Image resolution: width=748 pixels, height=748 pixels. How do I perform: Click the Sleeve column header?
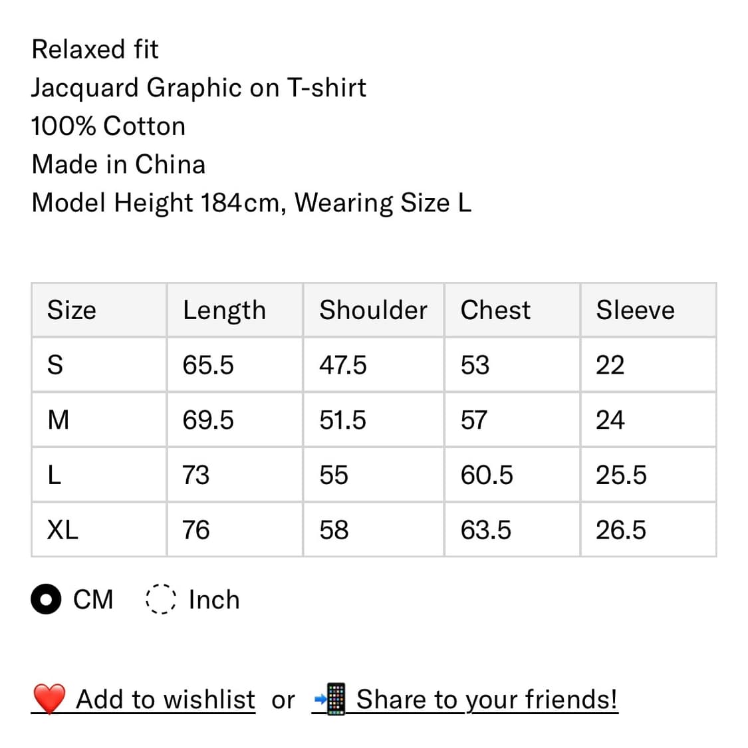point(648,310)
